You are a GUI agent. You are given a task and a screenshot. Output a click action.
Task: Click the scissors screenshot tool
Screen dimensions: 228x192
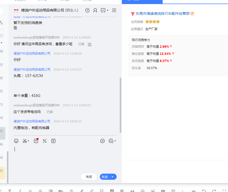(25, 141)
